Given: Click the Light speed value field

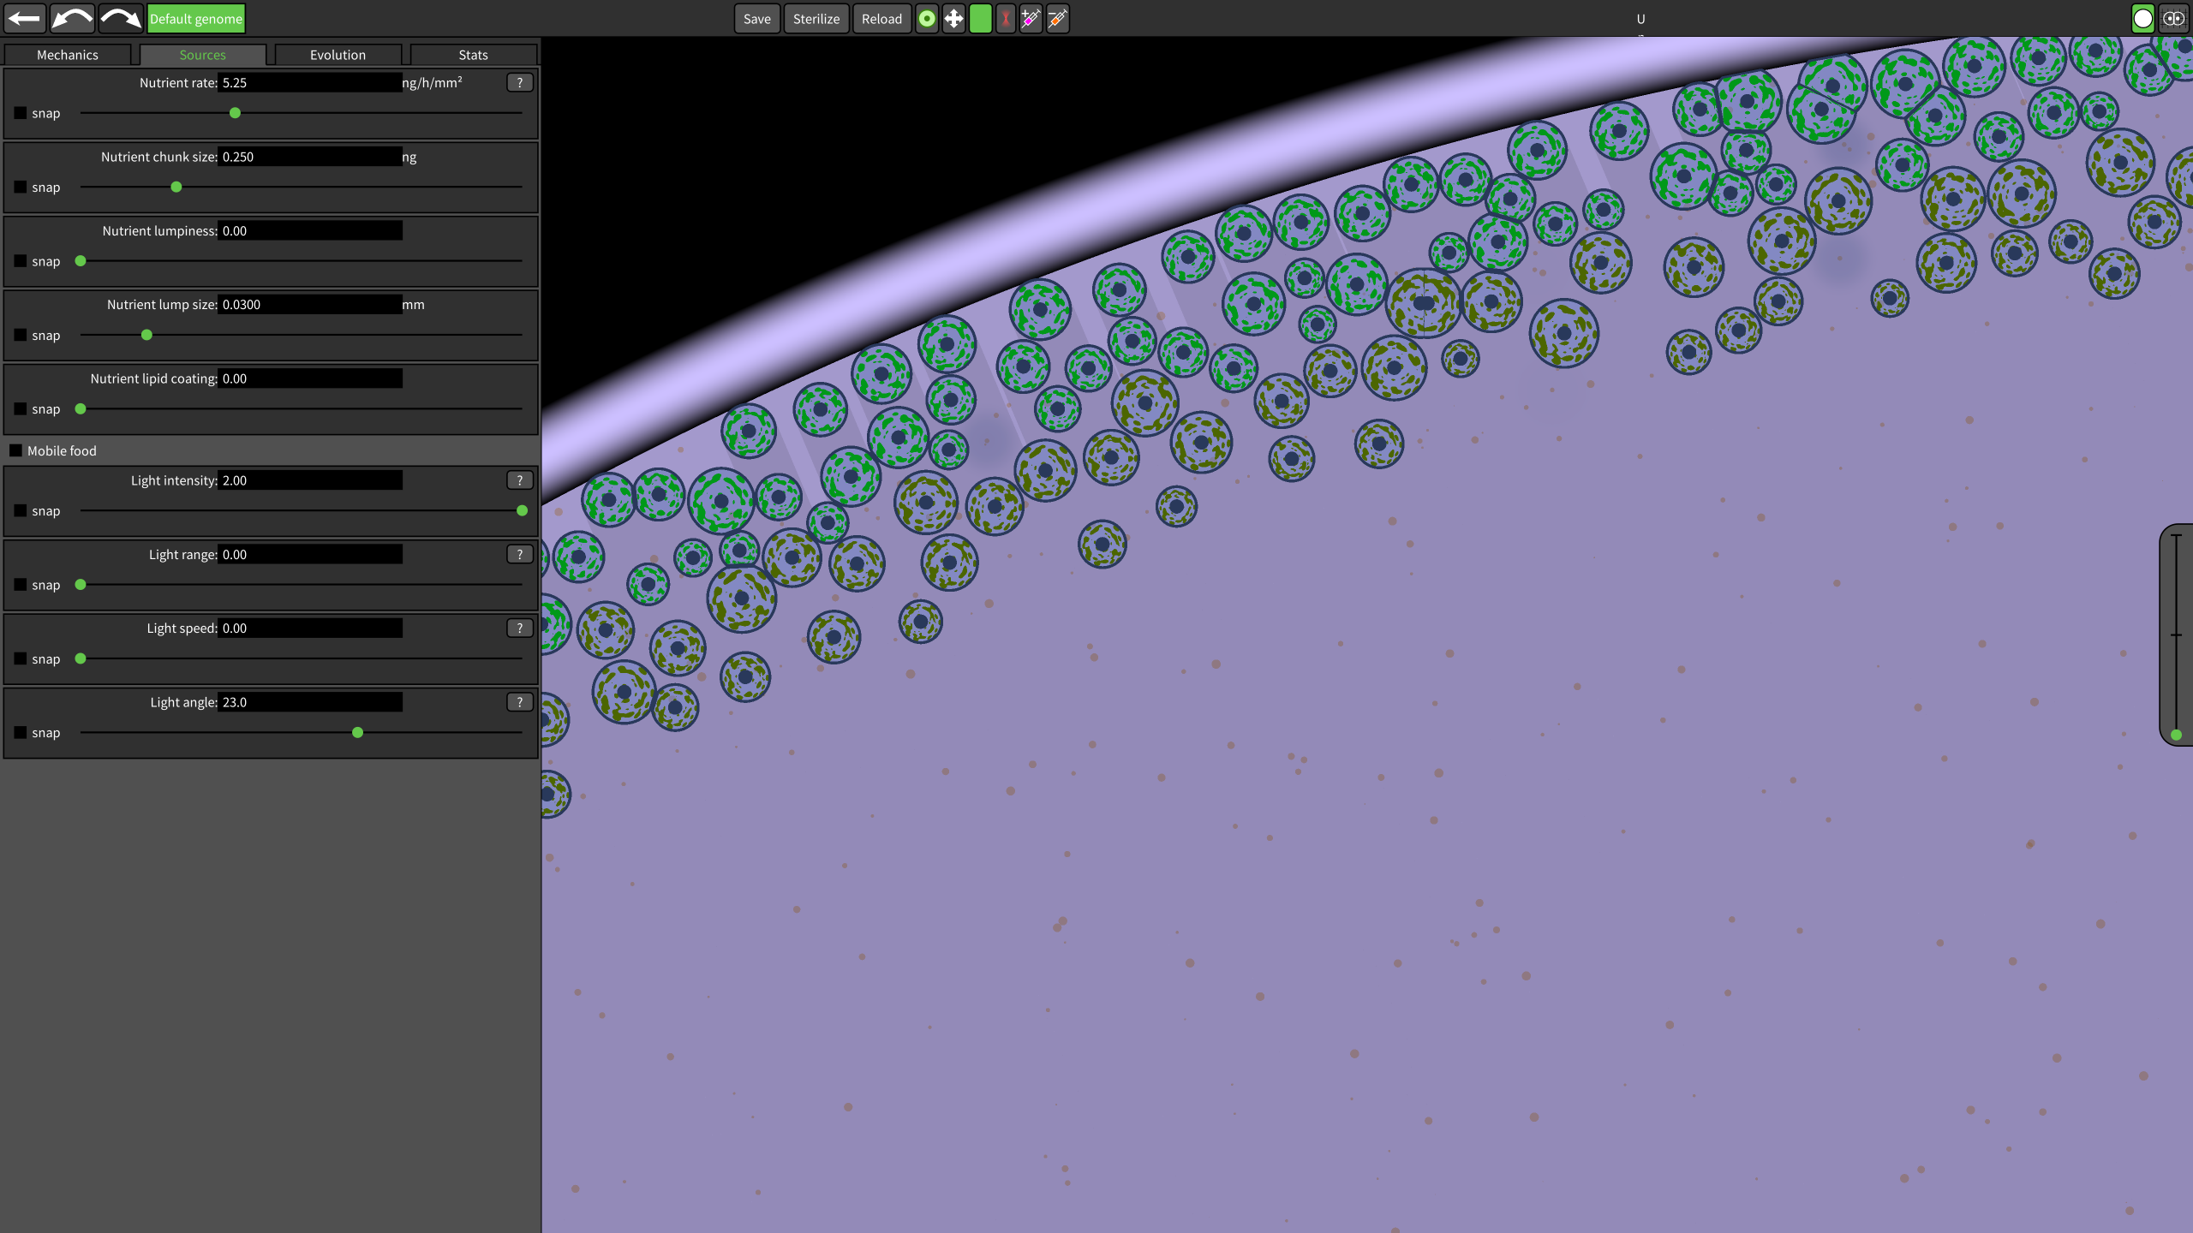Looking at the screenshot, I should [310, 628].
